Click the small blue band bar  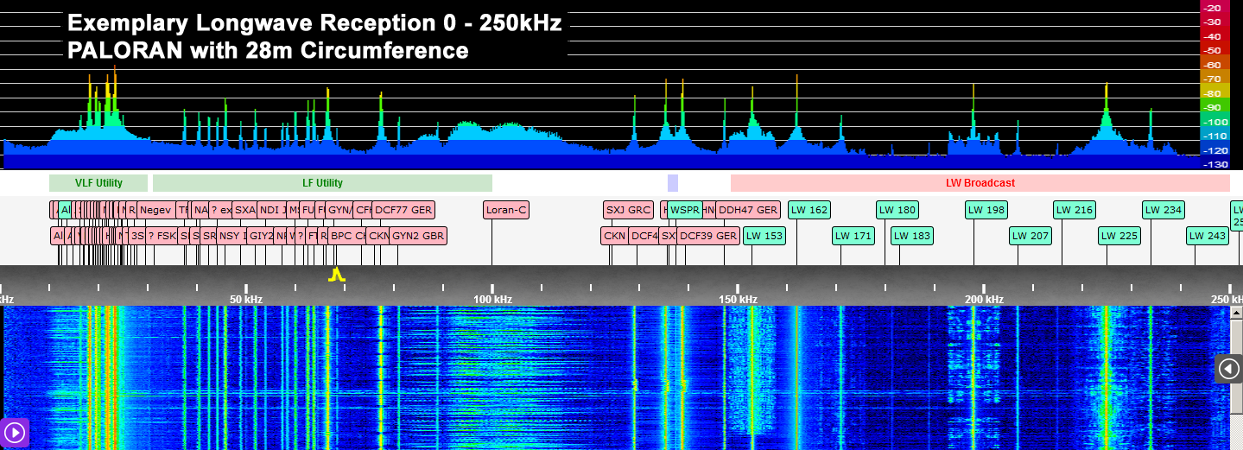(x=673, y=183)
